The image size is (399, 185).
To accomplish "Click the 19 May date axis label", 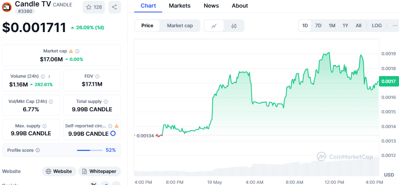I will (214, 182).
